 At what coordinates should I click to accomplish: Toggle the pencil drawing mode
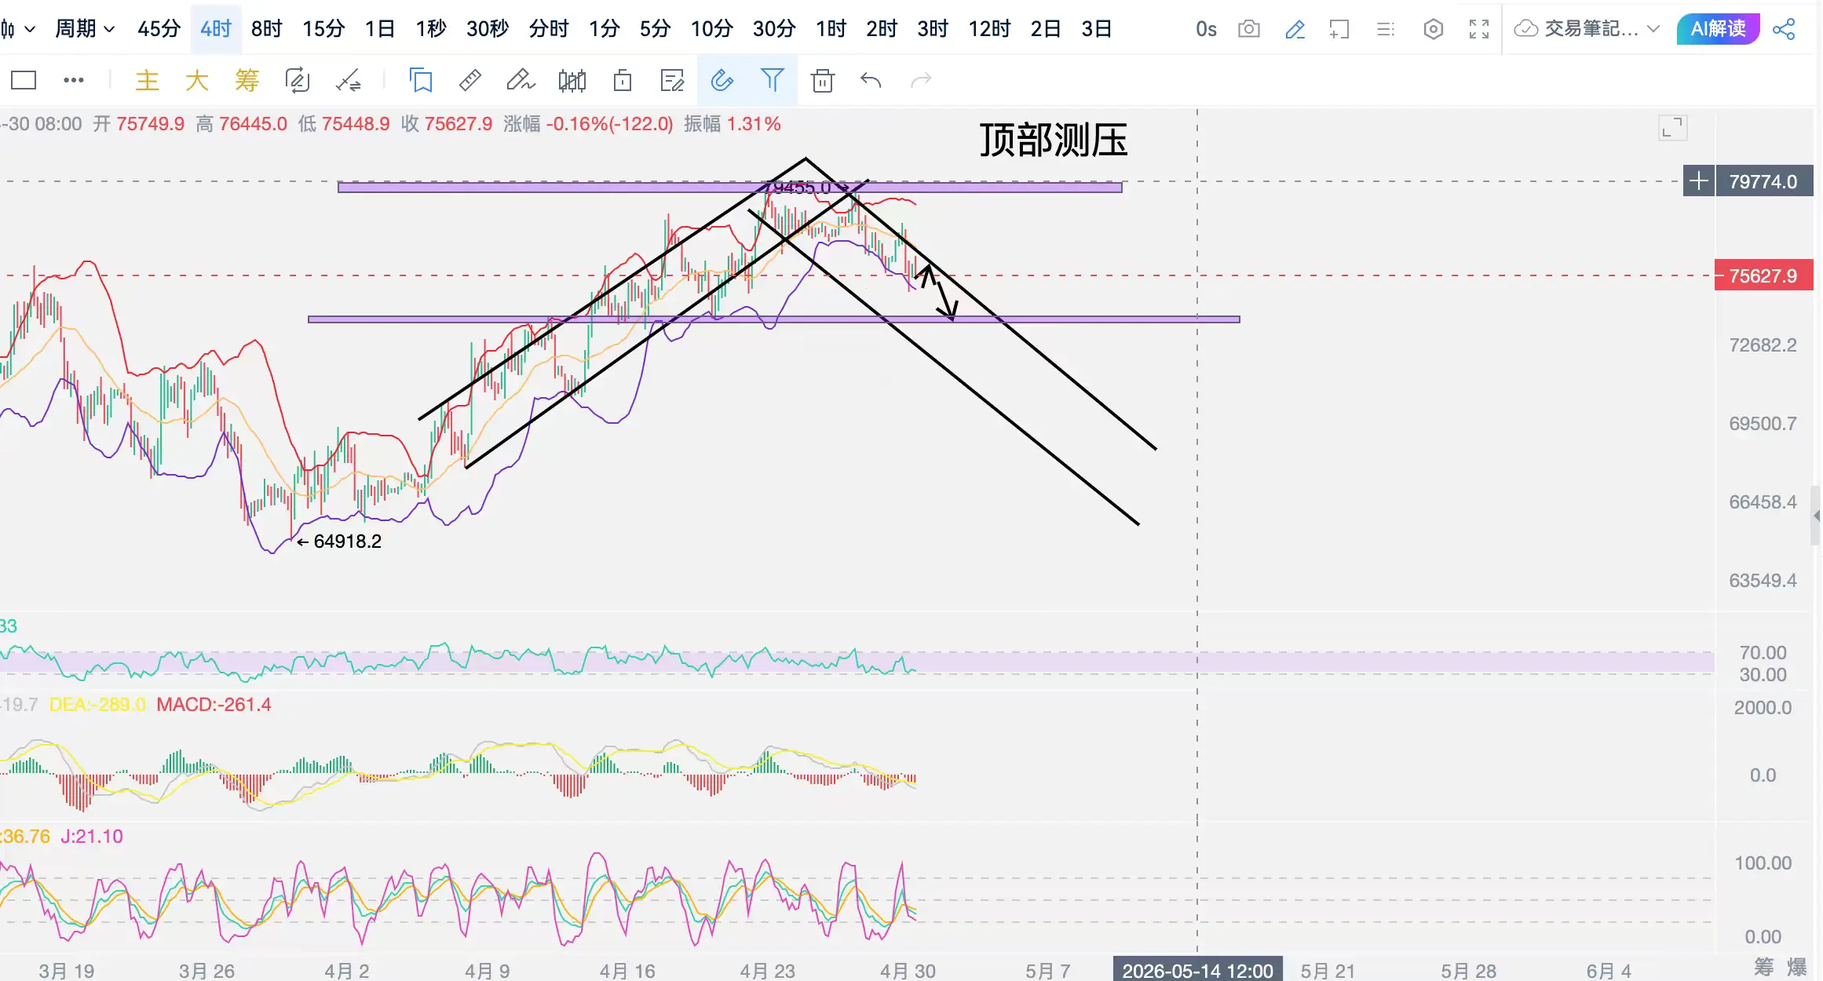point(1295,29)
